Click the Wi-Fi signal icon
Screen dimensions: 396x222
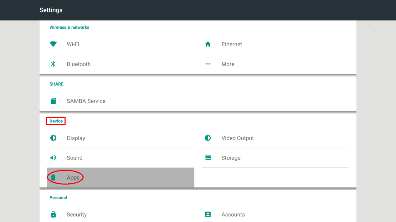pos(53,44)
